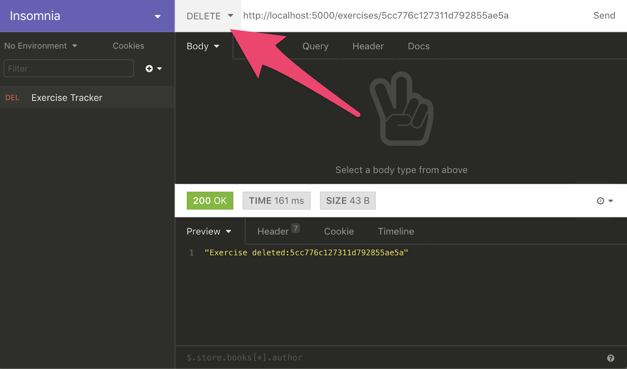
Task: Click the help question mark icon
Action: pos(611,358)
